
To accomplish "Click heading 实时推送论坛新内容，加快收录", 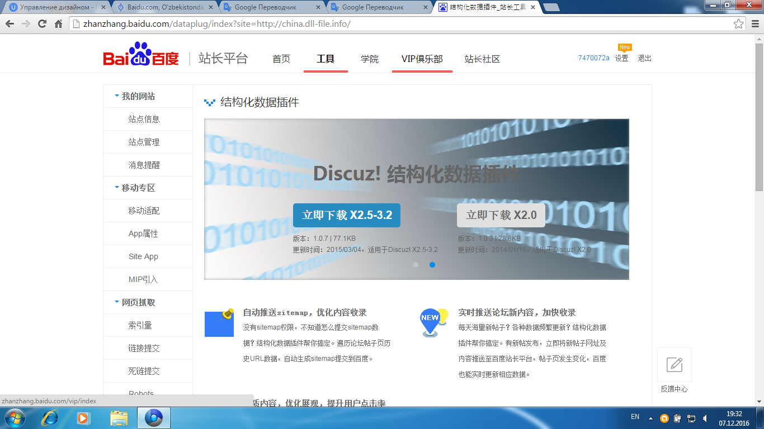I will pyautogui.click(x=517, y=312).
